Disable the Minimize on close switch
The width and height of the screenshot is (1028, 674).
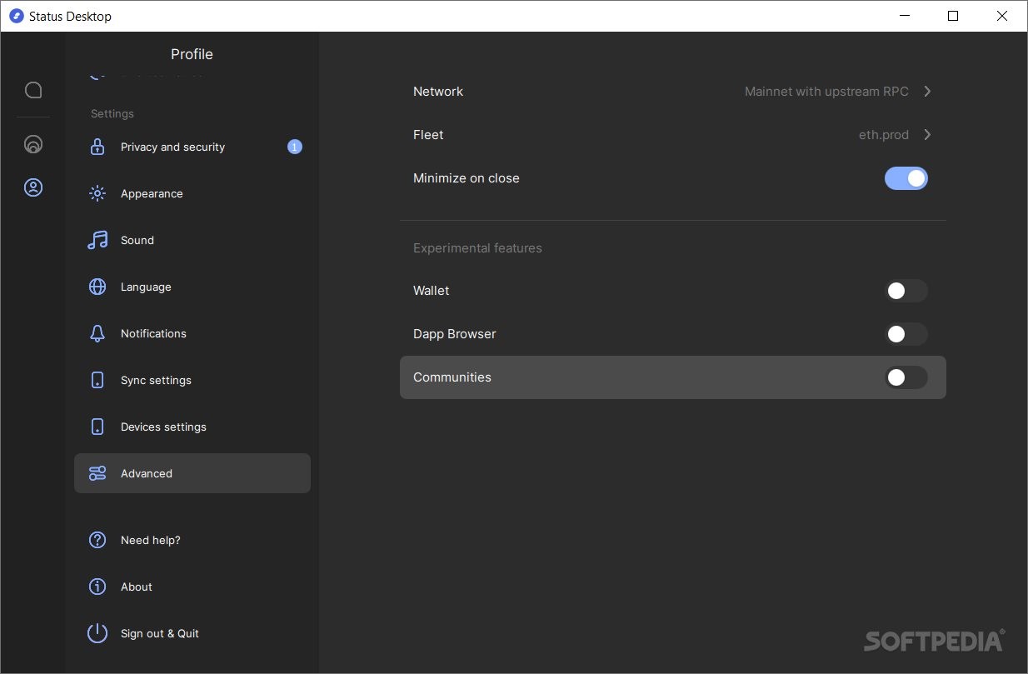pos(906,178)
